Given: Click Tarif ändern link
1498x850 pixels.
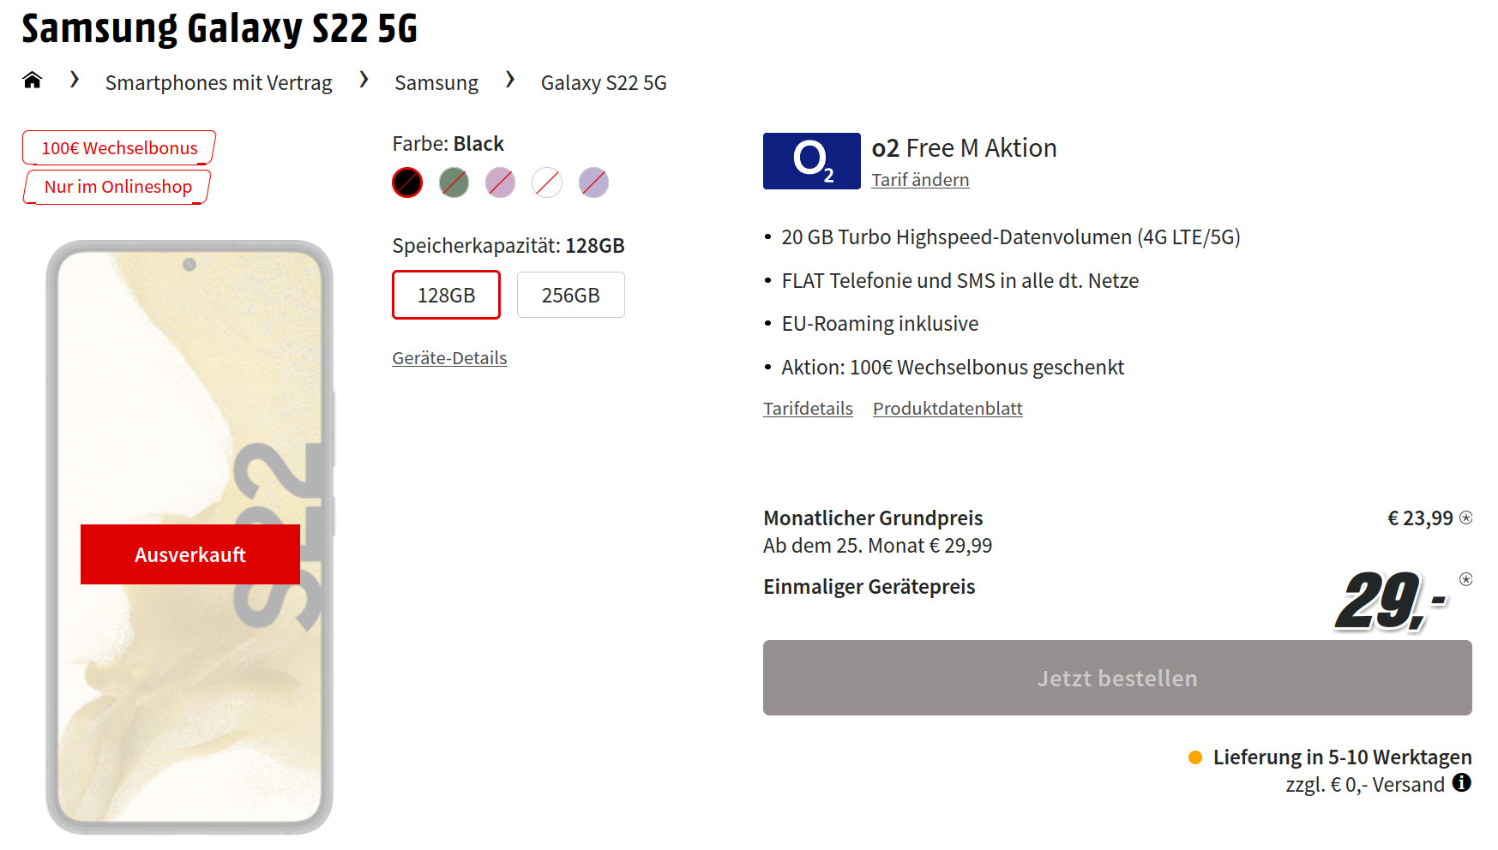Looking at the screenshot, I should [920, 180].
